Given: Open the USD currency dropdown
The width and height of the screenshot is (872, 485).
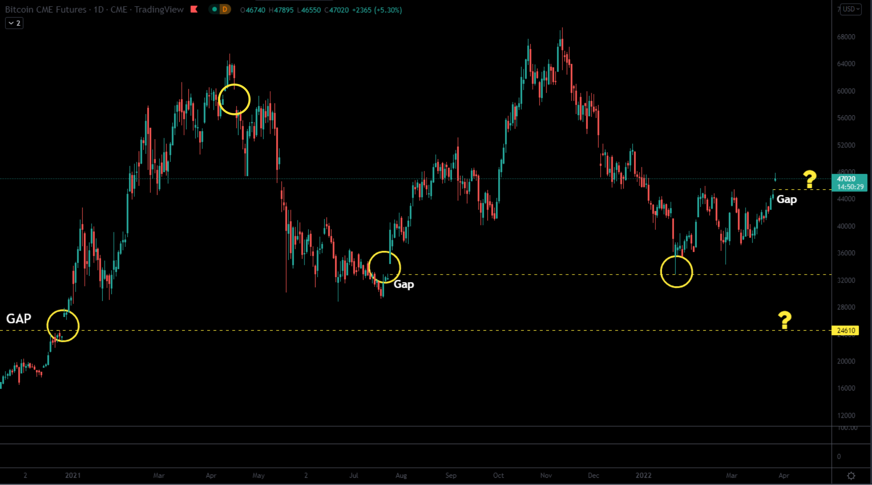Looking at the screenshot, I should pos(850,9).
